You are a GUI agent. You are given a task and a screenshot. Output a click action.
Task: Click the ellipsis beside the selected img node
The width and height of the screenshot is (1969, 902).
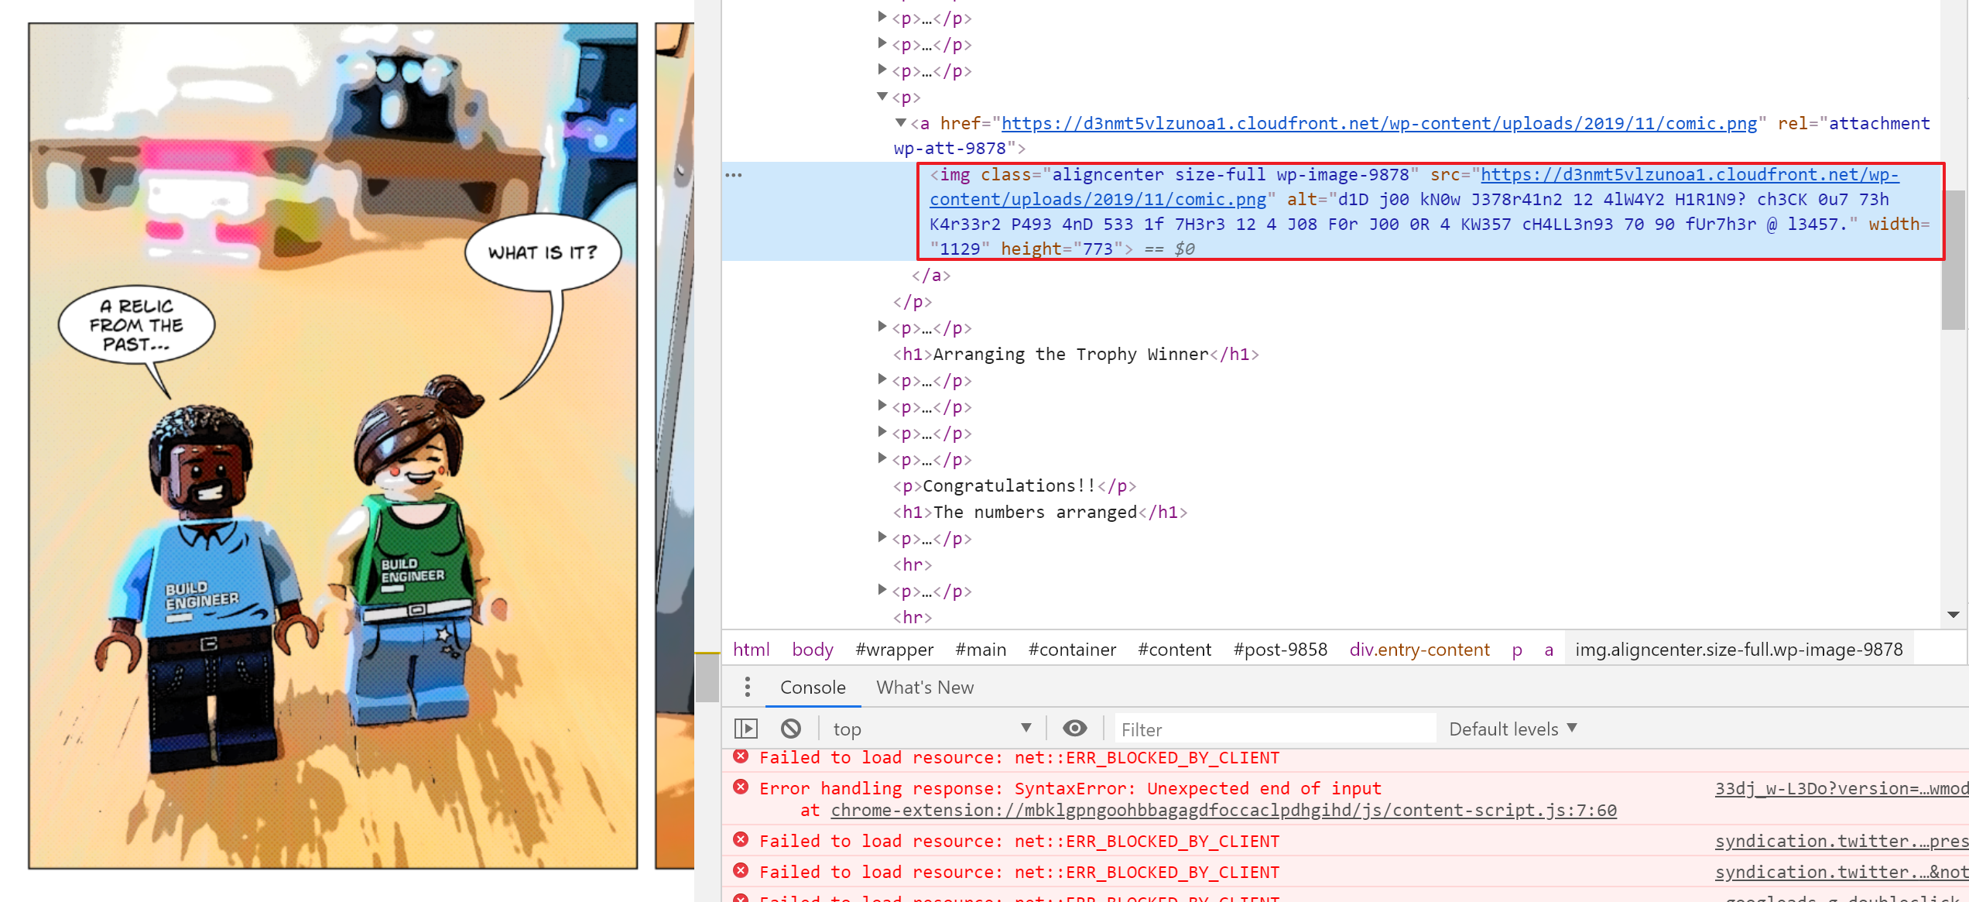point(734,175)
